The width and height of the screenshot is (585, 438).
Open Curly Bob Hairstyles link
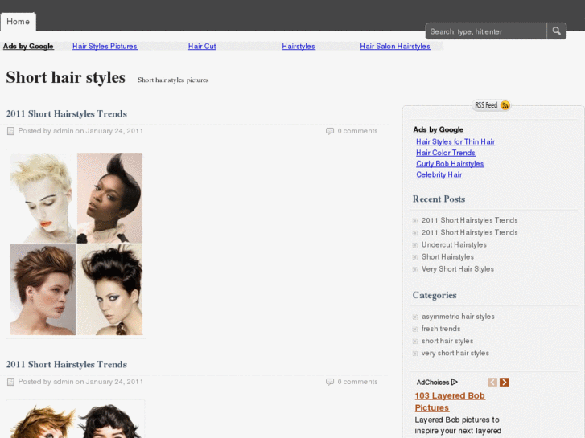tap(450, 164)
